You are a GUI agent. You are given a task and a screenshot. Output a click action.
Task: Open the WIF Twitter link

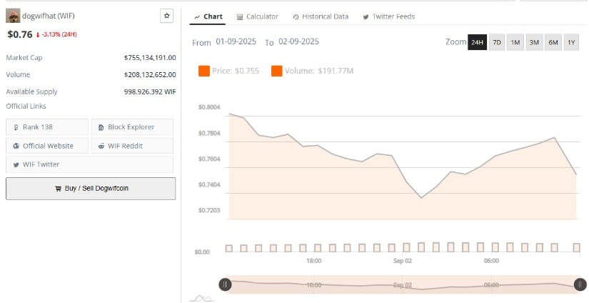(89, 164)
